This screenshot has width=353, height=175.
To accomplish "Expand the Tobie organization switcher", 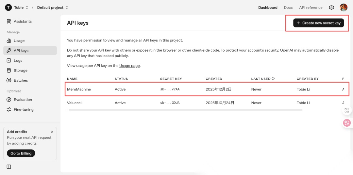I will coord(17,8).
